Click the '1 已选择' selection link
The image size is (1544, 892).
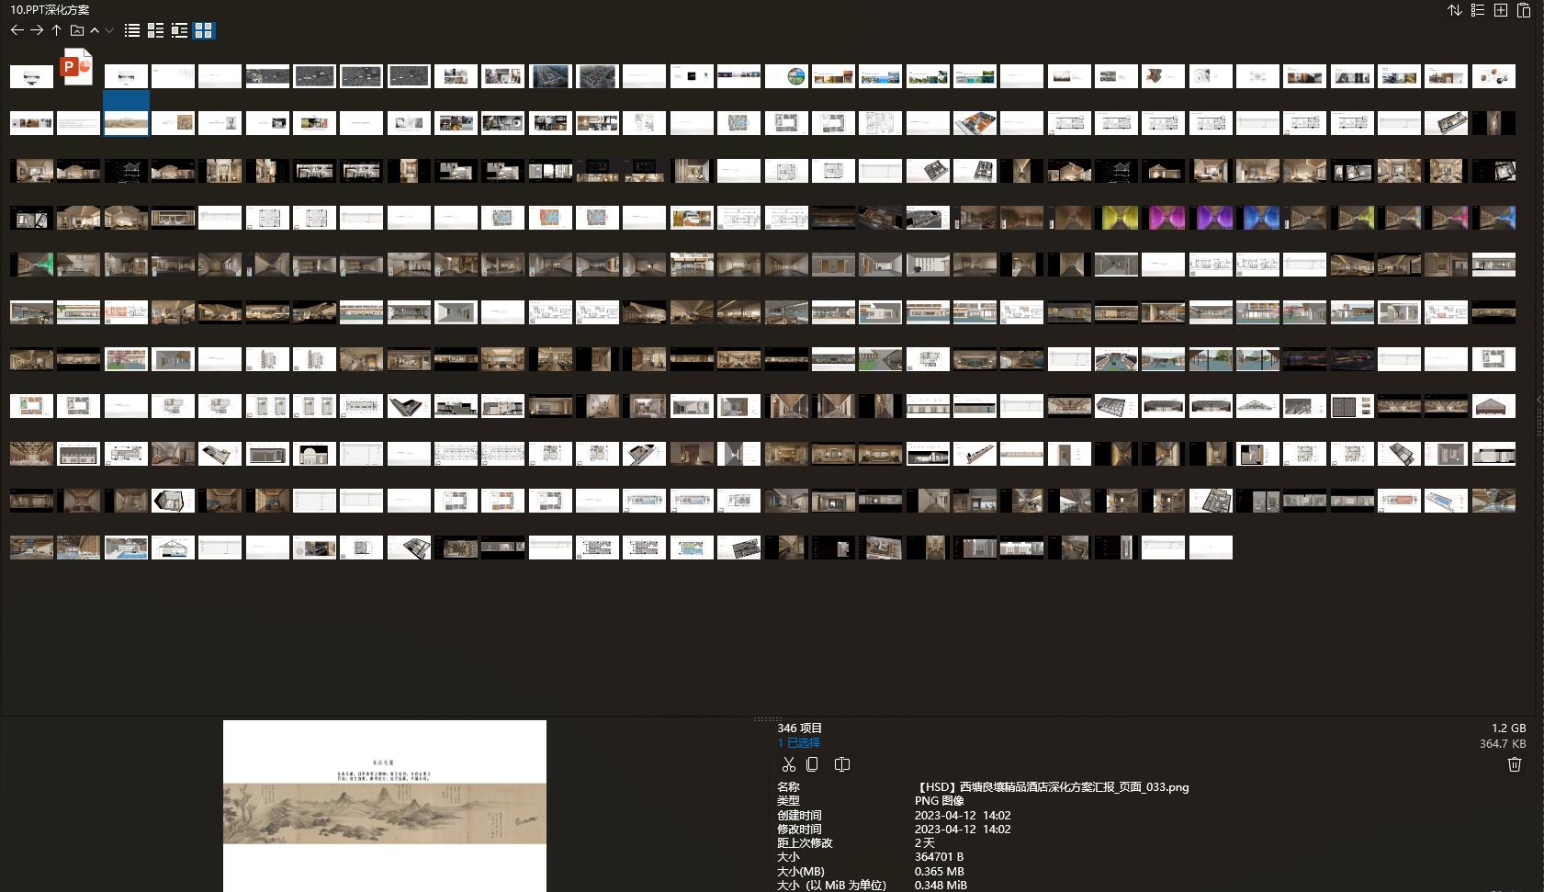[x=798, y=742]
